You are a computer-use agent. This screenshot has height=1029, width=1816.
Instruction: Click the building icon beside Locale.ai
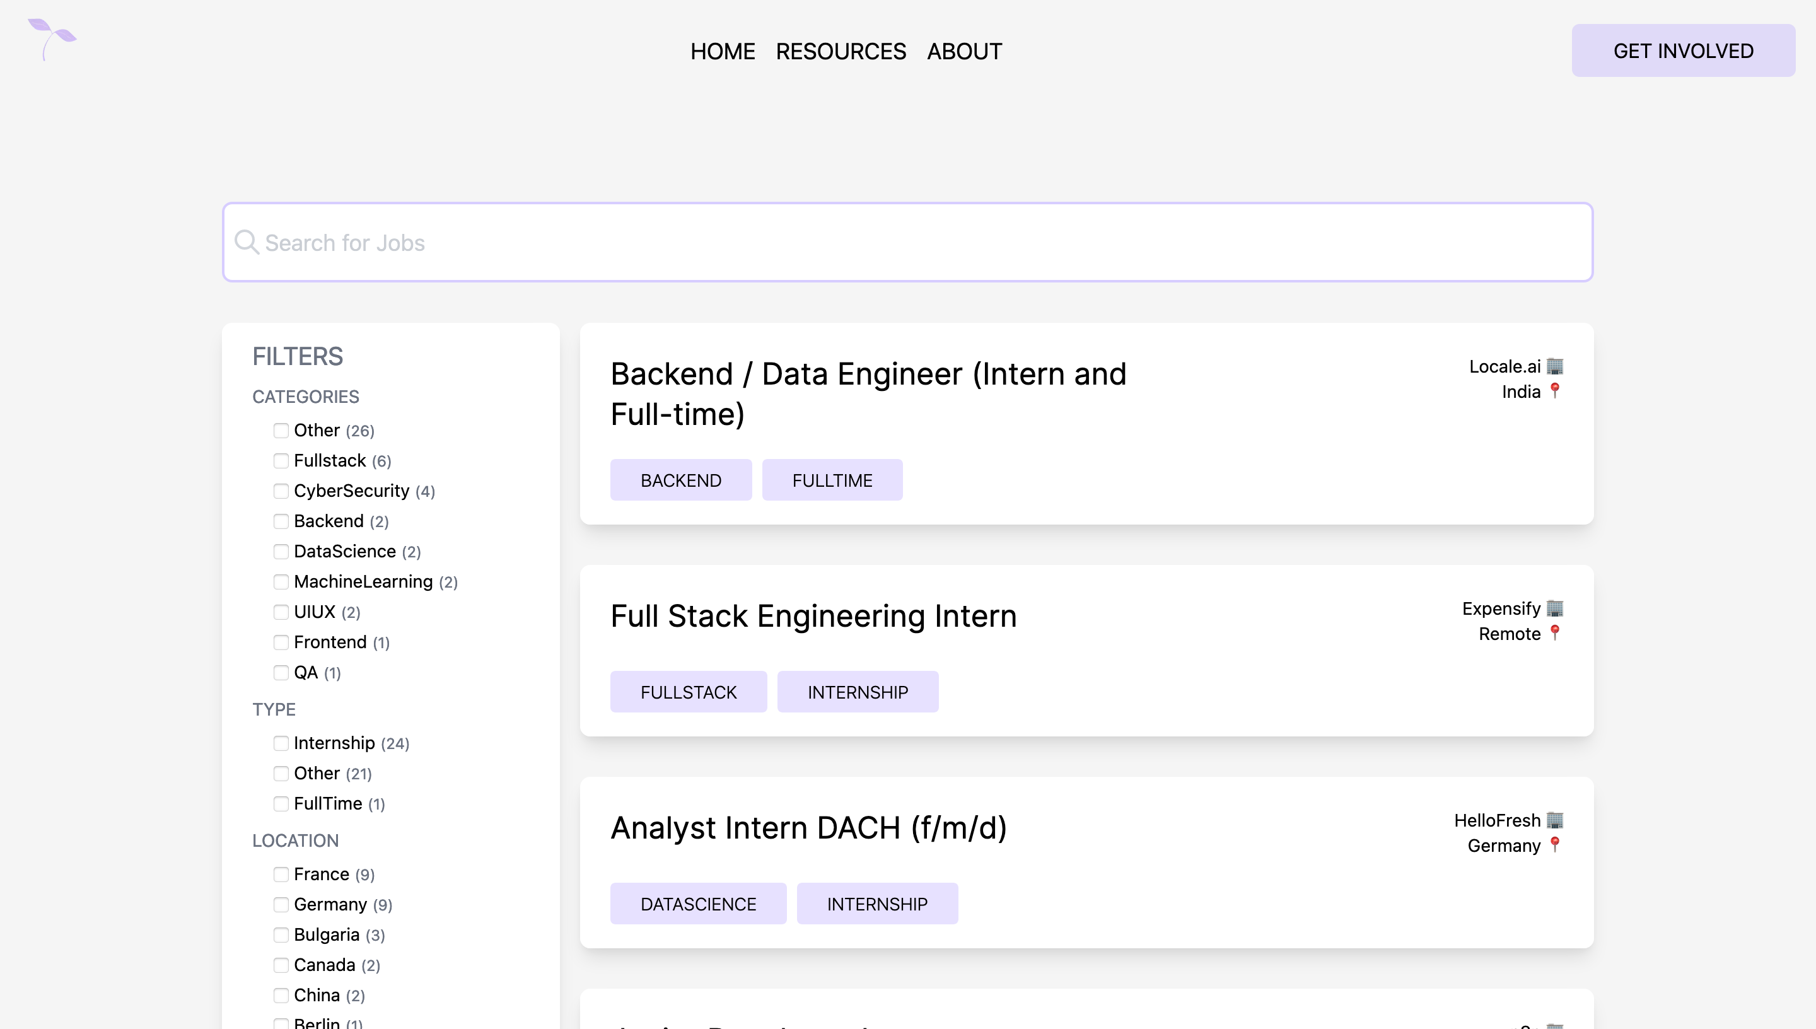point(1554,366)
